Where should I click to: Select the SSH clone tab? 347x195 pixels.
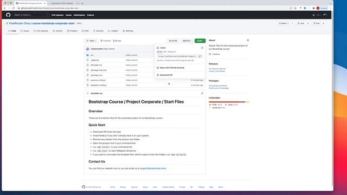(165, 52)
